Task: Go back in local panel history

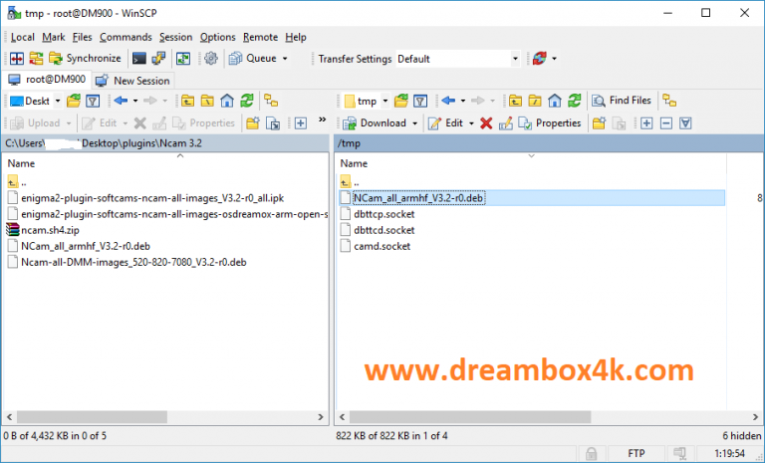Action: click(121, 101)
